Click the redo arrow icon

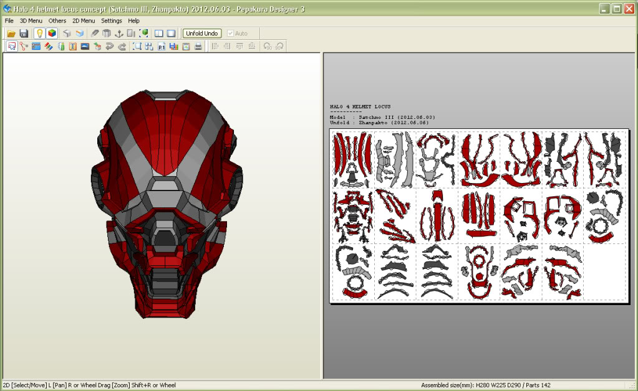coord(122,46)
